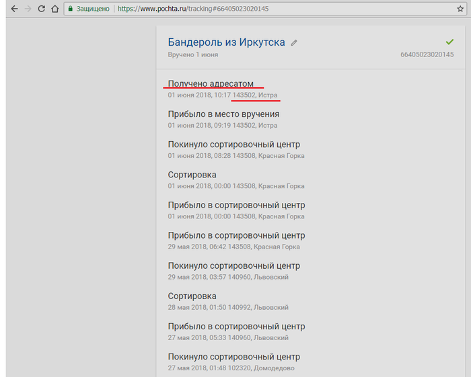
Task: Select tracking number 66405023020145 in header
Action: (x=427, y=54)
